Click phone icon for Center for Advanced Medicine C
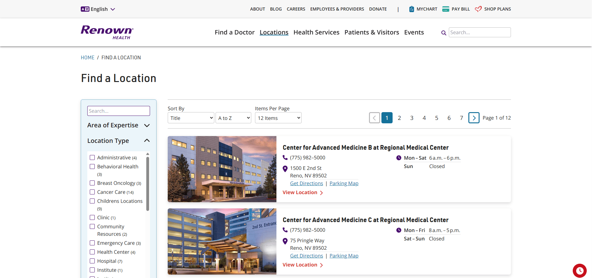 tap(285, 230)
